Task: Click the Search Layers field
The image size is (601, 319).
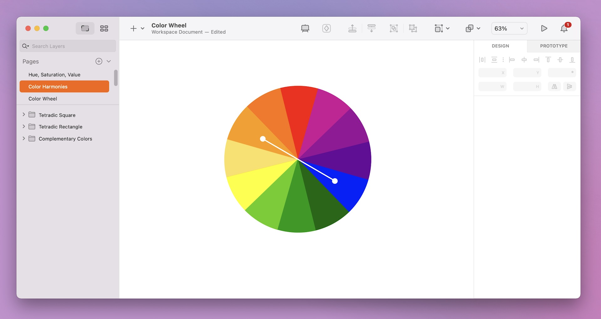Action: [x=67, y=46]
